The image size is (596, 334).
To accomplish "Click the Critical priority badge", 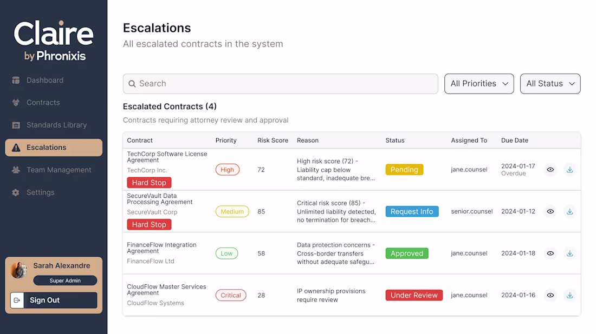I will (x=231, y=295).
